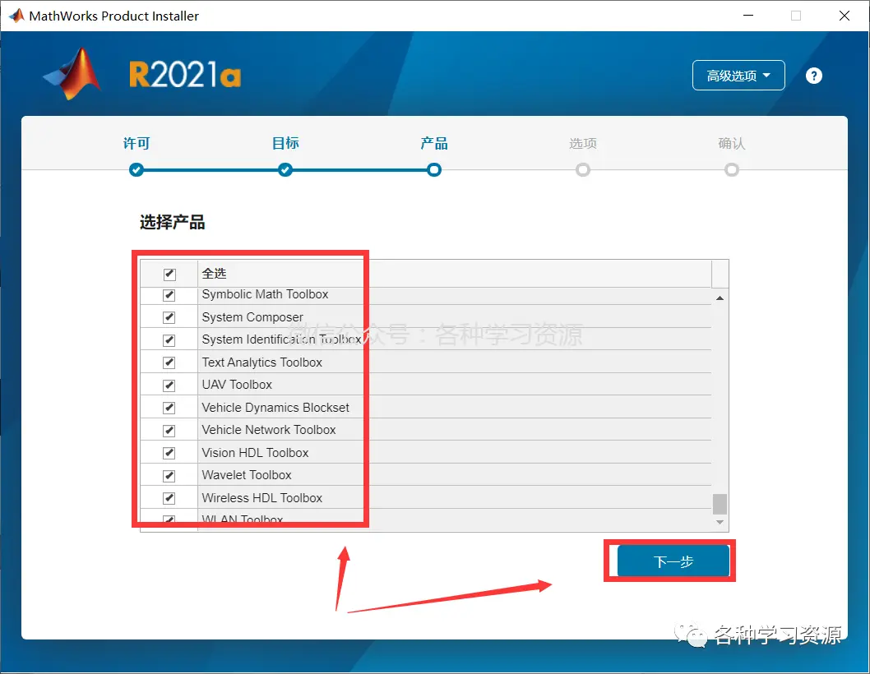The height and width of the screenshot is (674, 870).
Task: Open the help question mark icon
Action: tap(813, 76)
